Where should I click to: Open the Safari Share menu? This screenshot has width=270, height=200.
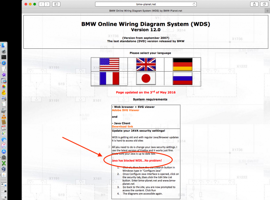coord(254,4)
